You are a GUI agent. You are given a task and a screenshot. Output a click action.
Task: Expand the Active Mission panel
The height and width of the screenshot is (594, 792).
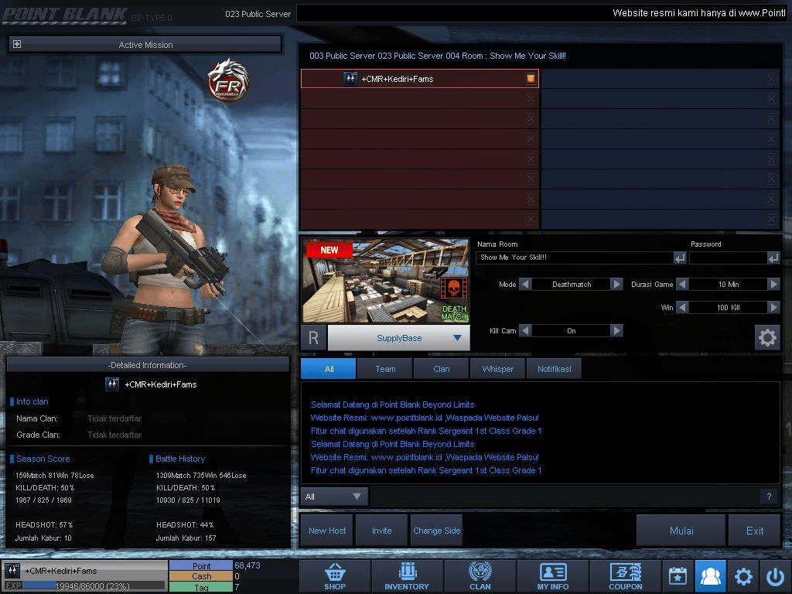(x=17, y=44)
